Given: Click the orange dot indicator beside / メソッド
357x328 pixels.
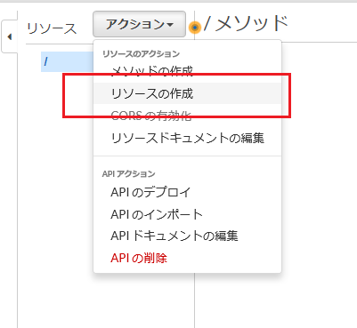Looking at the screenshot, I should tap(195, 28).
